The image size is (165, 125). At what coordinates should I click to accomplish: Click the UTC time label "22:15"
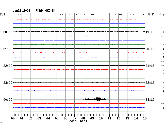150,83
